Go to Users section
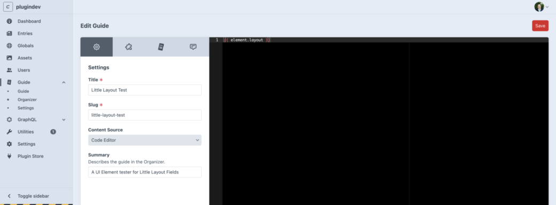Viewport: 556px width, 205px height. [24, 70]
